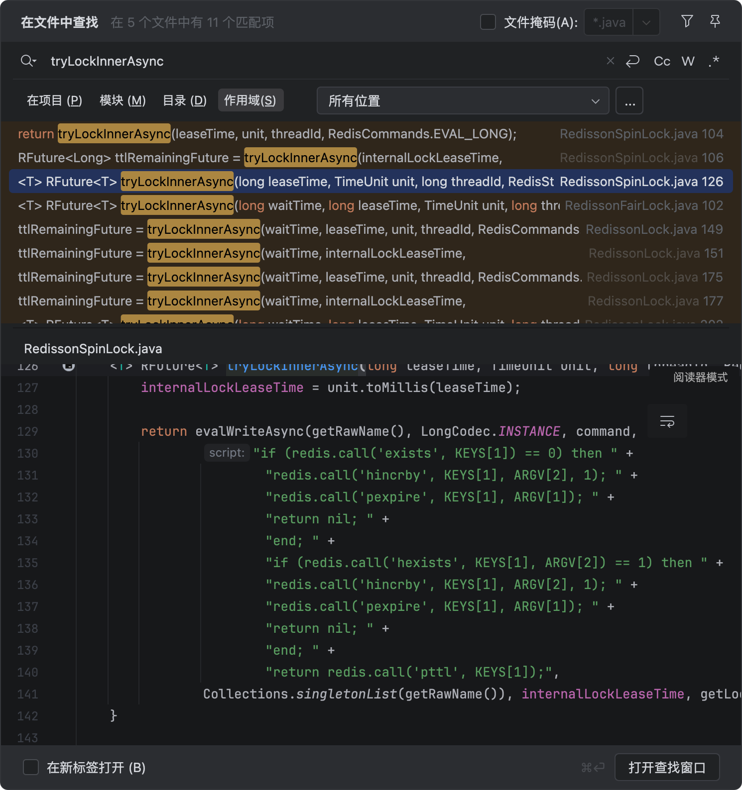Click the filter icon in the header
This screenshot has width=742, height=790.
click(687, 21)
